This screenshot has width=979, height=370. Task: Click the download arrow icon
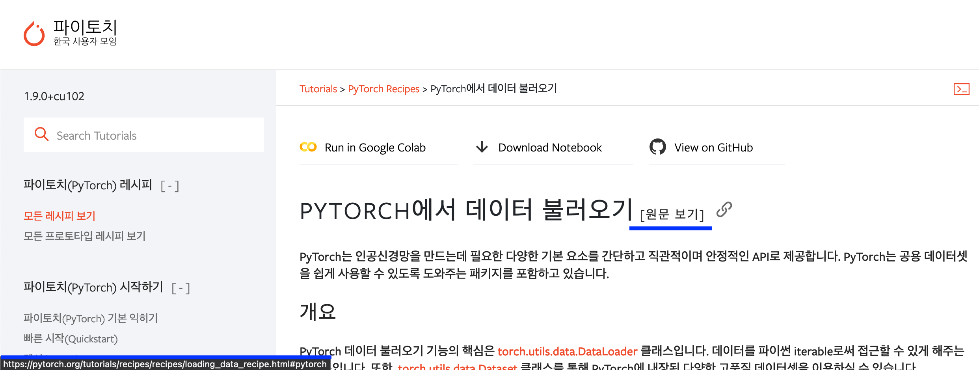click(482, 147)
